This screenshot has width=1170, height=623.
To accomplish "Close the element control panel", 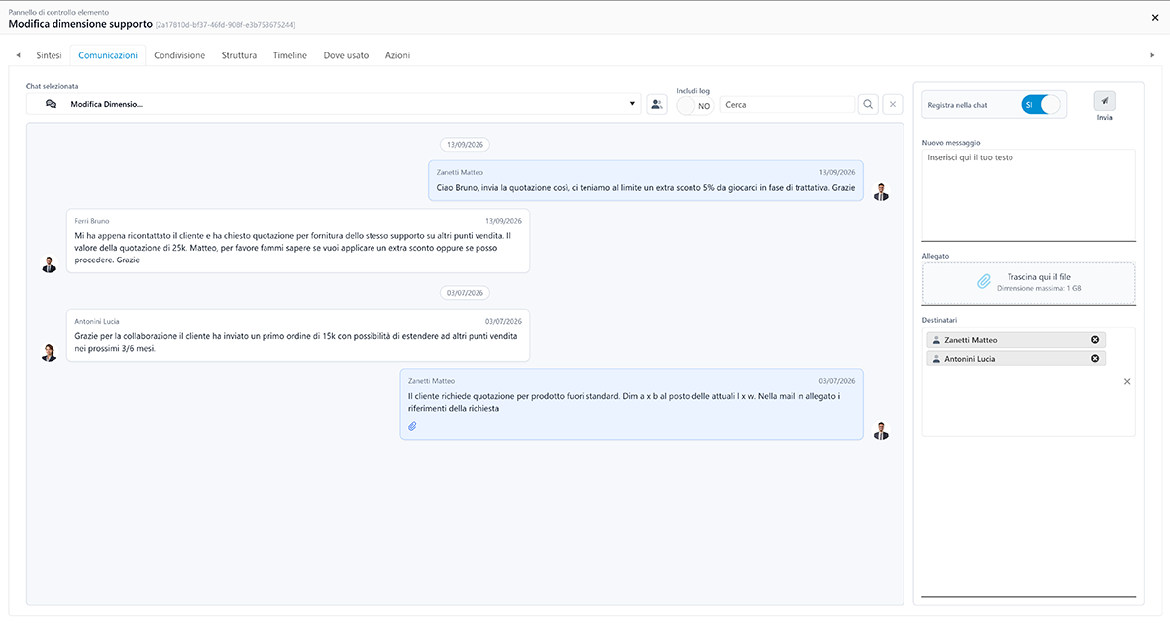I will [x=1155, y=17].
